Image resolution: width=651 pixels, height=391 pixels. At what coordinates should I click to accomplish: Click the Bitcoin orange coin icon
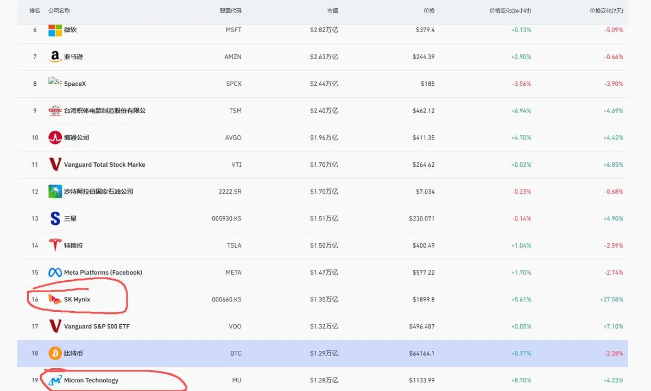point(55,353)
